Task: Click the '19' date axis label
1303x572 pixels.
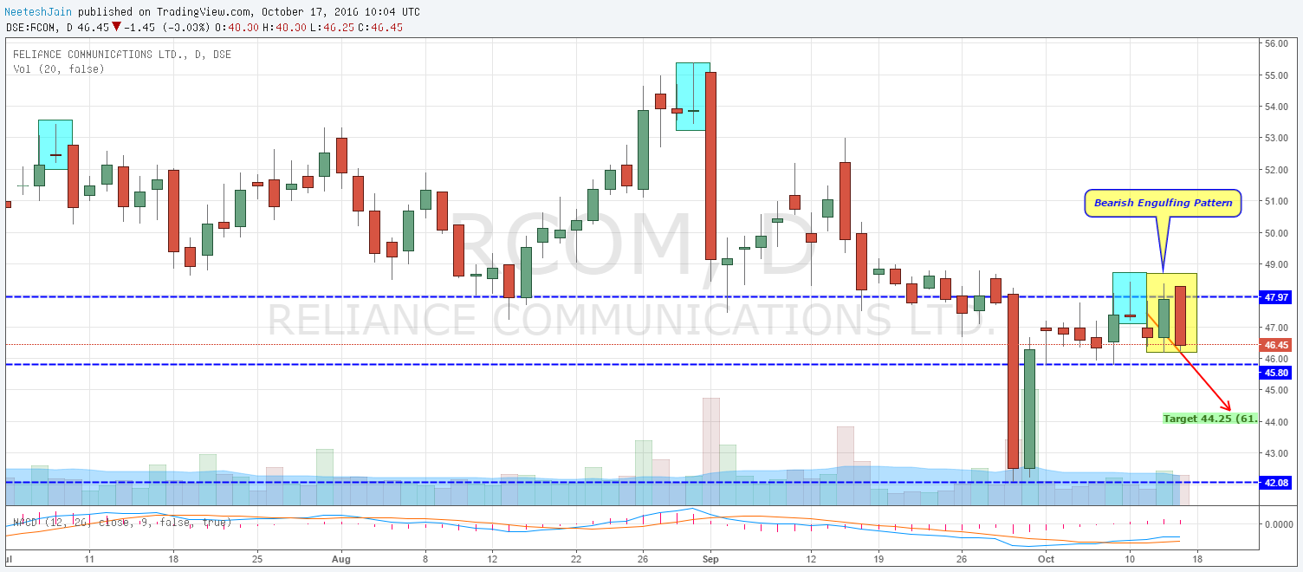Action: tap(878, 561)
